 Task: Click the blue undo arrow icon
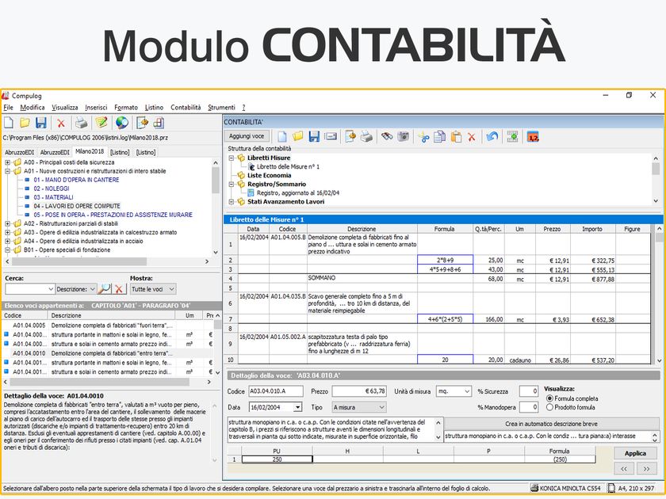click(492, 136)
